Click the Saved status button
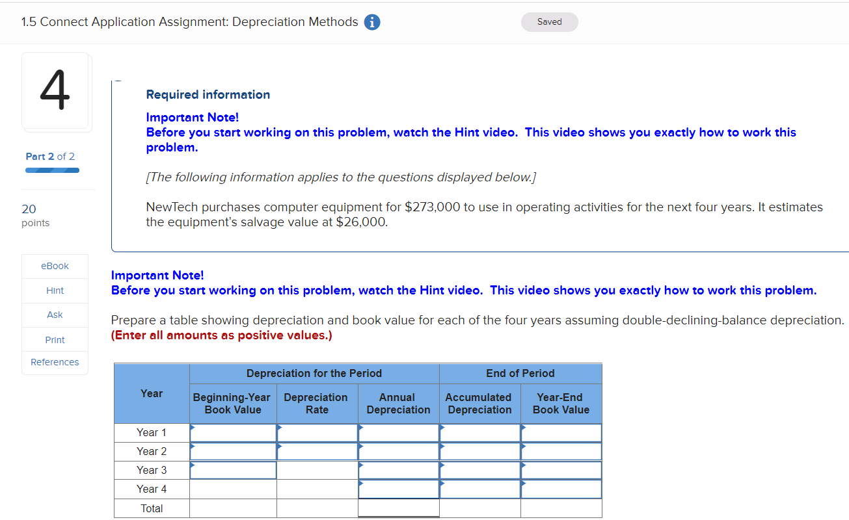 point(549,21)
